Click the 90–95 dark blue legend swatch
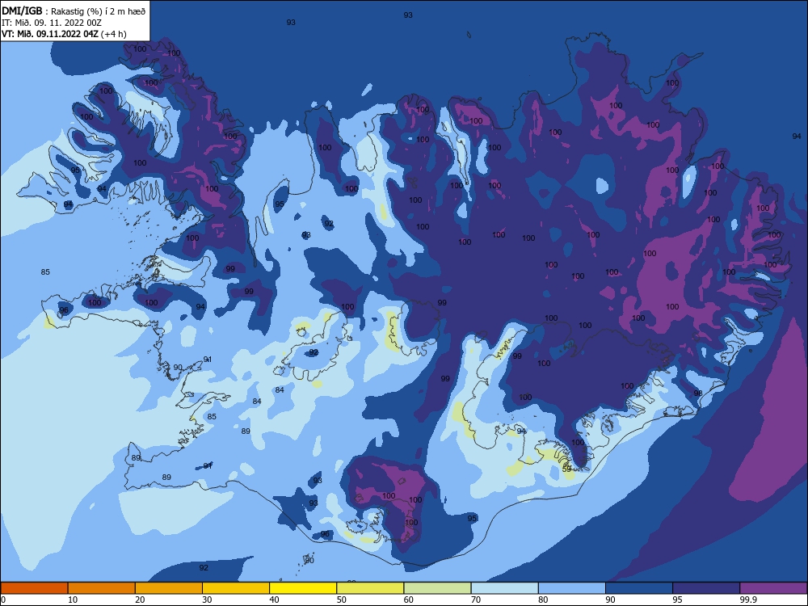Viewport: 808px width, 606px height. [x=639, y=588]
